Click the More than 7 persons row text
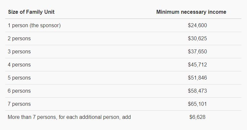This screenshot has height=130, width=247. [x=69, y=117]
